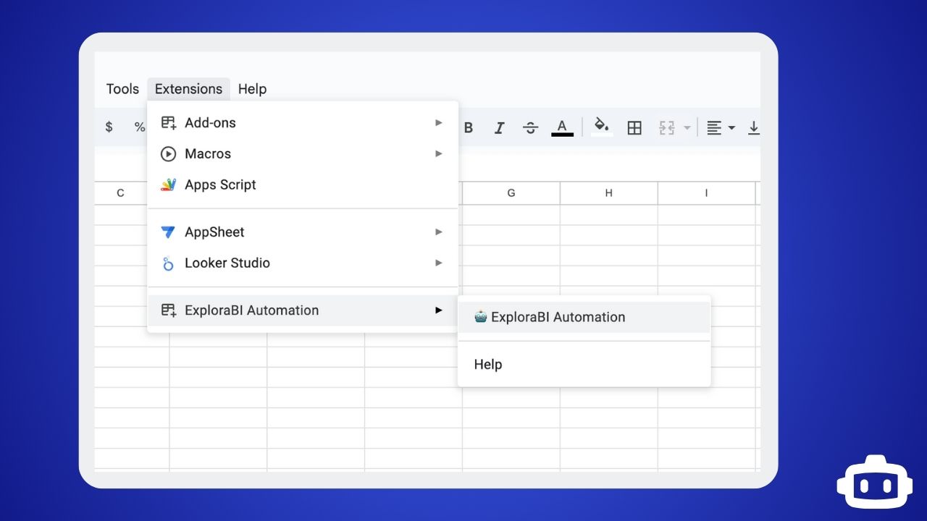The image size is (927, 521).
Task: Apply italic formatting
Action: tap(500, 127)
